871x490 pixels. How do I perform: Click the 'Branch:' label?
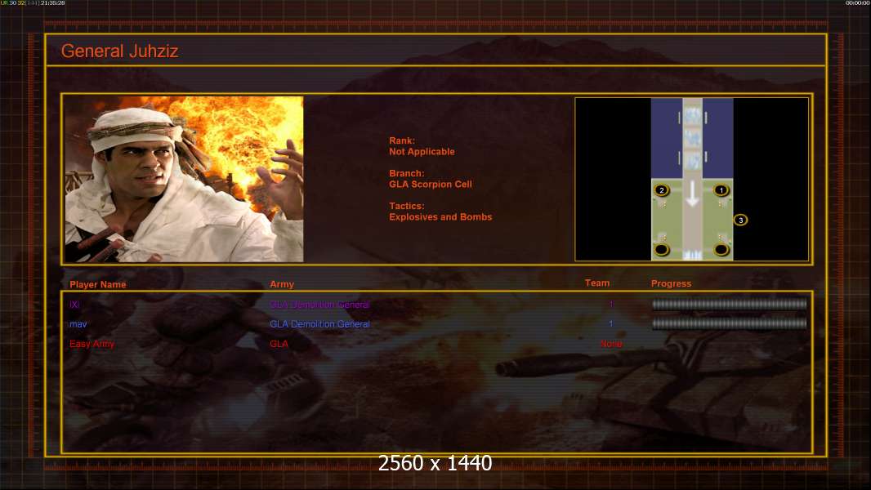click(x=407, y=173)
